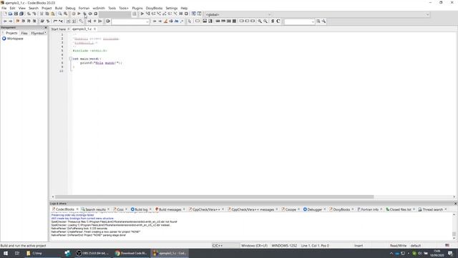Rebuild the project via toolbar

pyautogui.click(x=90, y=14)
